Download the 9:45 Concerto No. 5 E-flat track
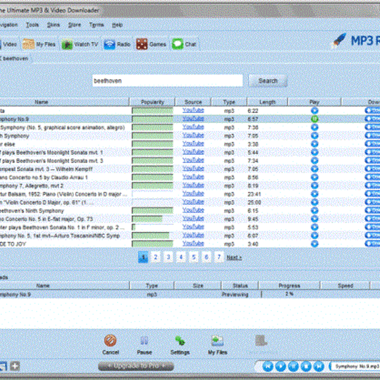 pos(372,219)
